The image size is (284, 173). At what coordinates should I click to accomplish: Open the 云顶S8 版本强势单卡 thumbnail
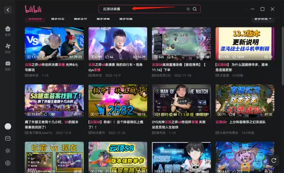(x=118, y=157)
